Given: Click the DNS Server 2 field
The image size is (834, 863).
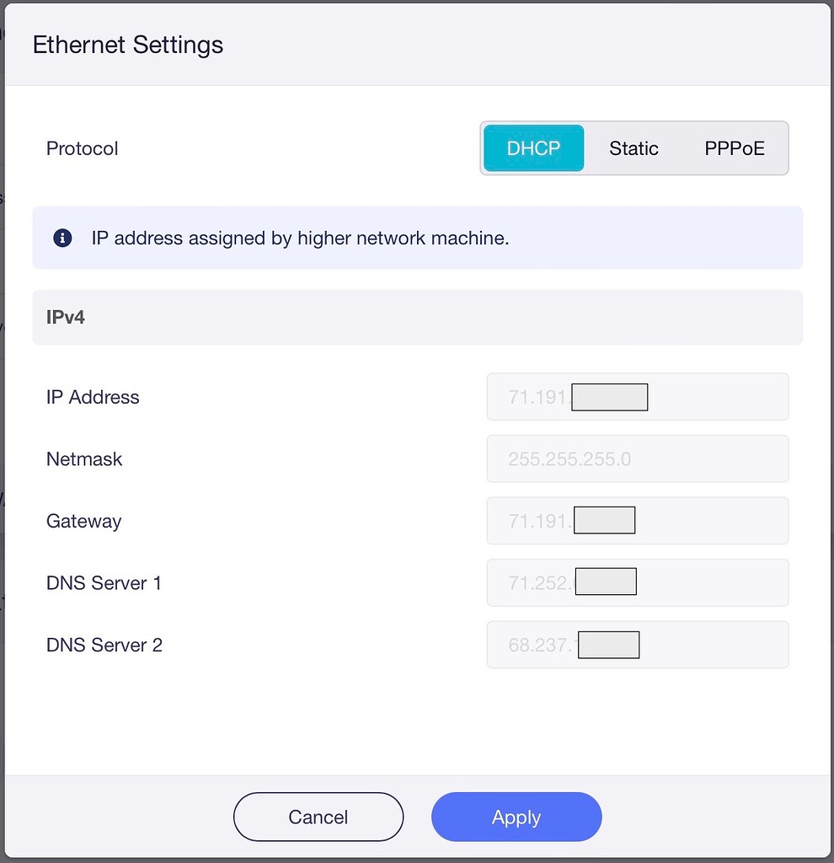Looking at the screenshot, I should 638,644.
